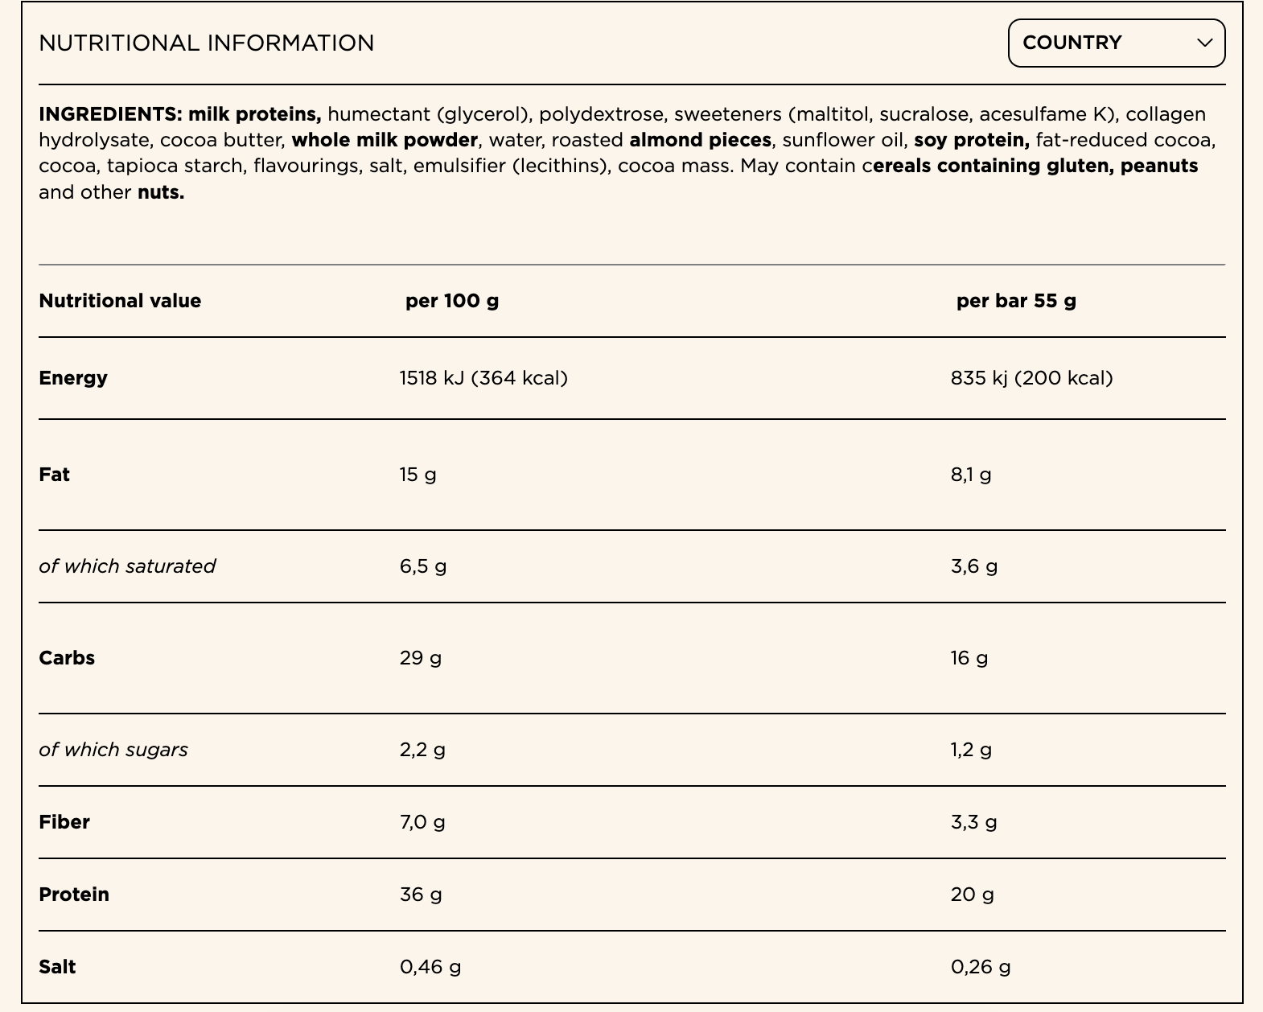
Task: Click the chevron arrow in COUNTRY selector
Action: (x=1204, y=43)
